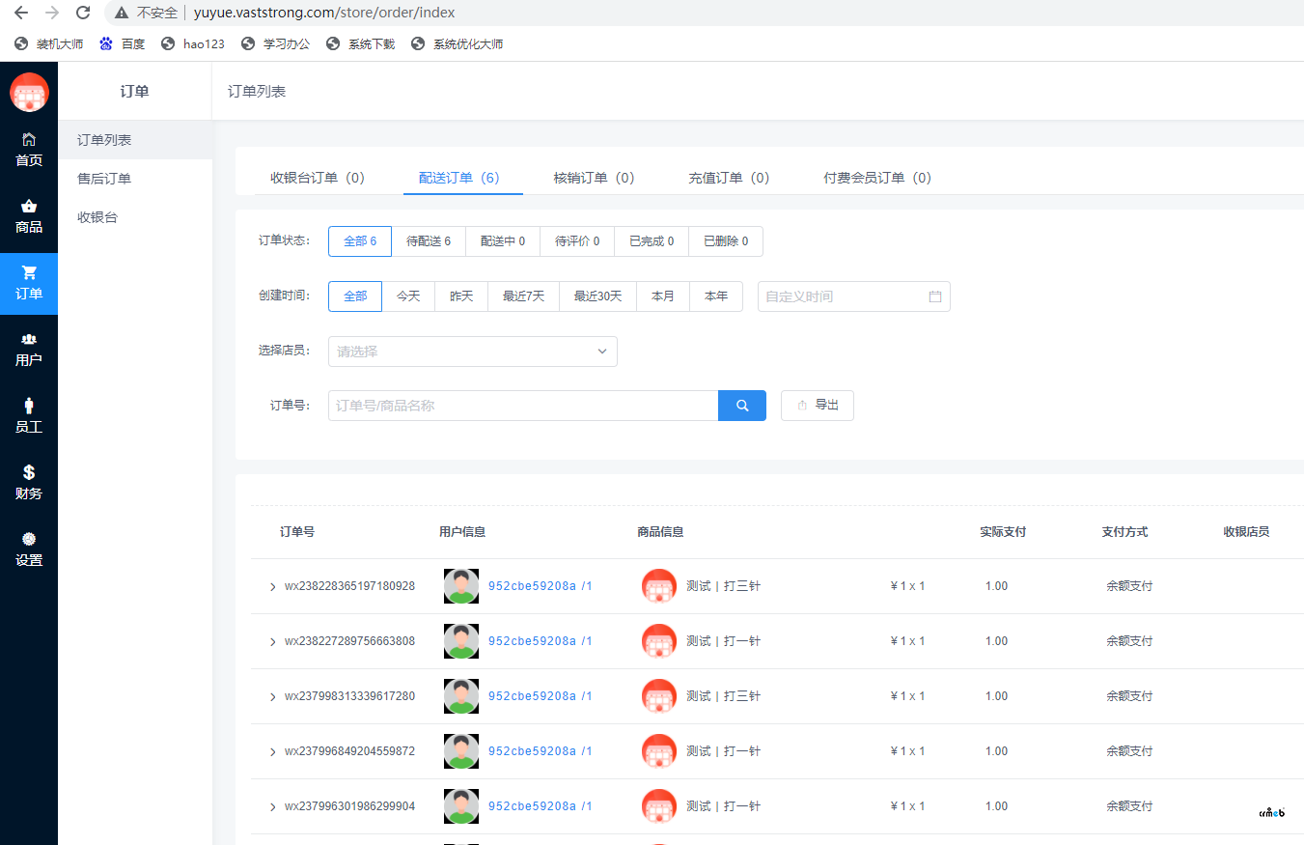Switch to 充值订单 (0) tab
This screenshot has height=845, width=1304.
(729, 178)
